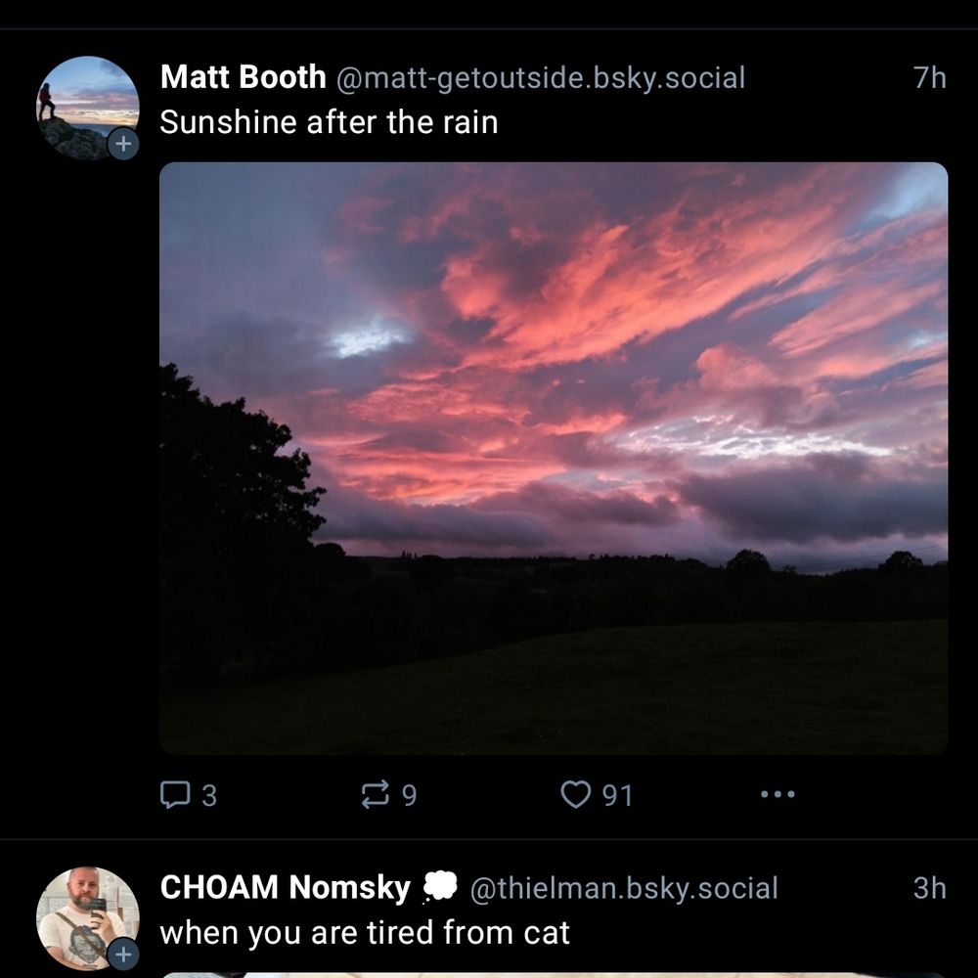Click the 9 reposts count
978x978 pixels.
click(x=409, y=795)
